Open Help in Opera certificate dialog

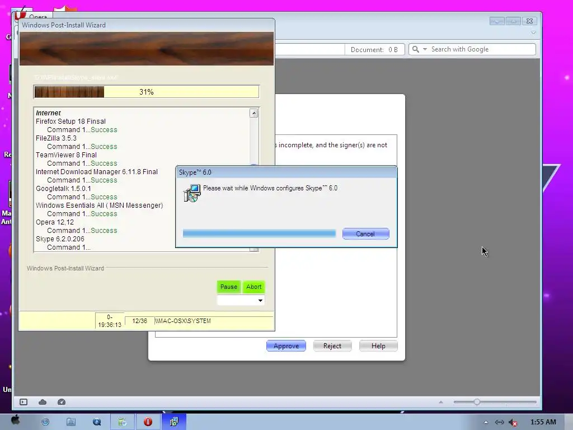pos(378,346)
